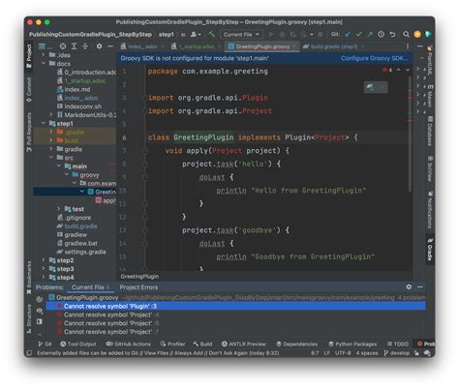Click floating Gradle reload icon in editor

pyautogui.click(x=370, y=87)
